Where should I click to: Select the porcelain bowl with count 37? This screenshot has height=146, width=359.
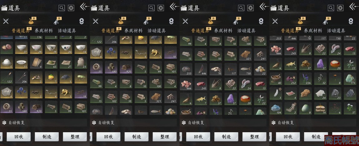(21, 48)
